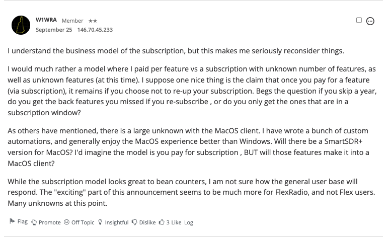Viewport: 389px width, 240px height.
Task: Open the comment options ellipsis menu
Action: (370, 21)
